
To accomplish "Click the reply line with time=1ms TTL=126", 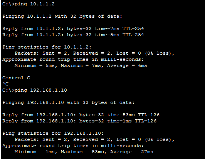I will (79, 121).
